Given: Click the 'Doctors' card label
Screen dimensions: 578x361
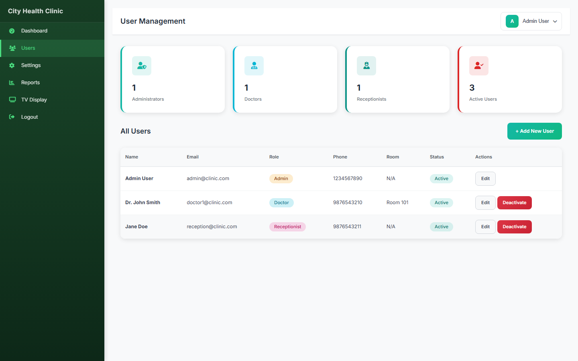Looking at the screenshot, I should 253,99.
